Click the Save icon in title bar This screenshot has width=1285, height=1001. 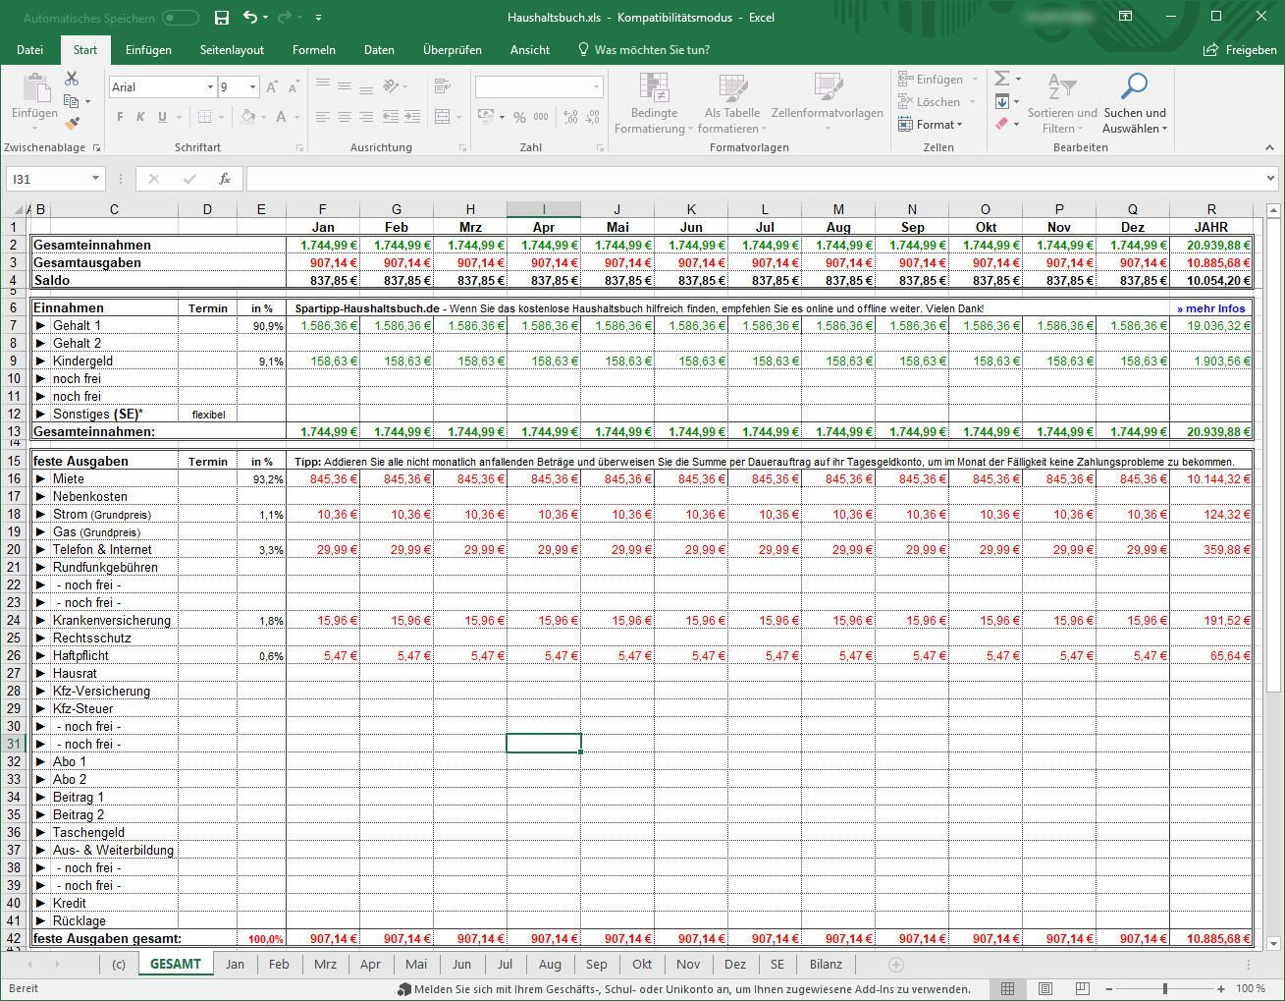click(222, 18)
